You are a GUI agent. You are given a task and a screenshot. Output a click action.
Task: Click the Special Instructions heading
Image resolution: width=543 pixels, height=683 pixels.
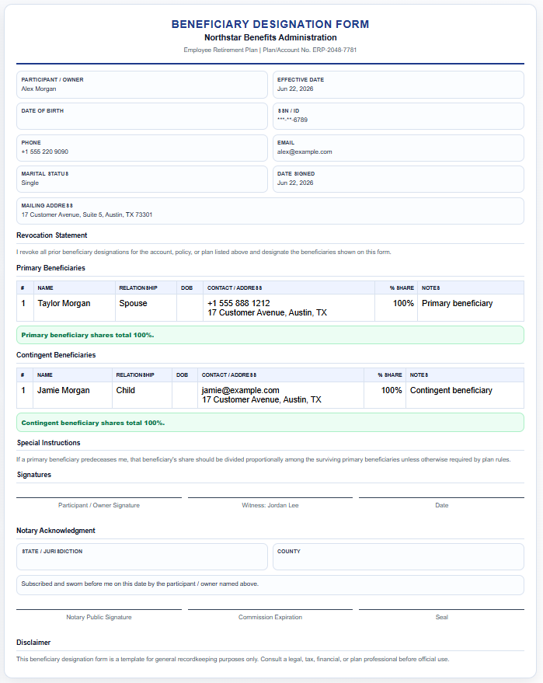pyautogui.click(x=49, y=443)
